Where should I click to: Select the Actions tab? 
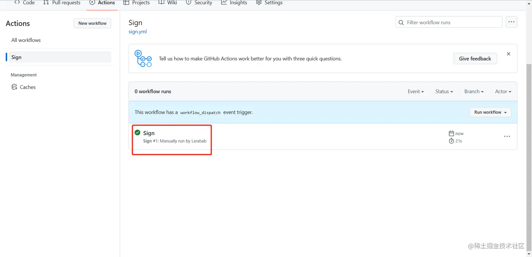[102, 3]
